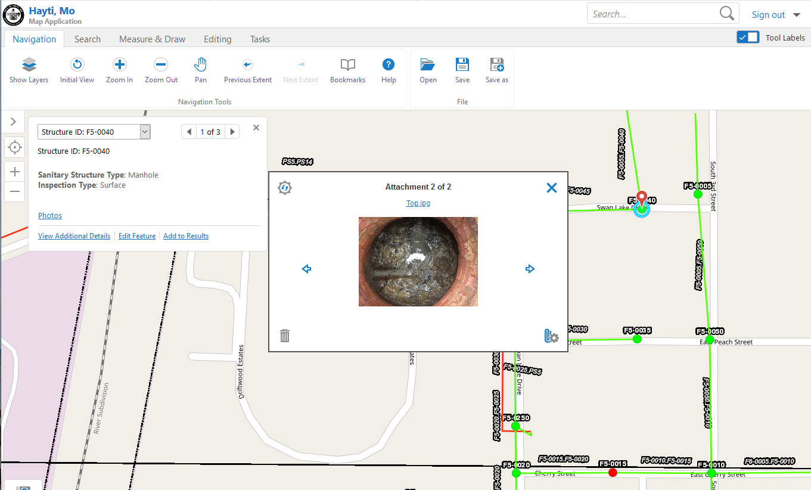Open the Bookmarks tool
Viewport: 811px width, 490px height.
click(x=347, y=70)
